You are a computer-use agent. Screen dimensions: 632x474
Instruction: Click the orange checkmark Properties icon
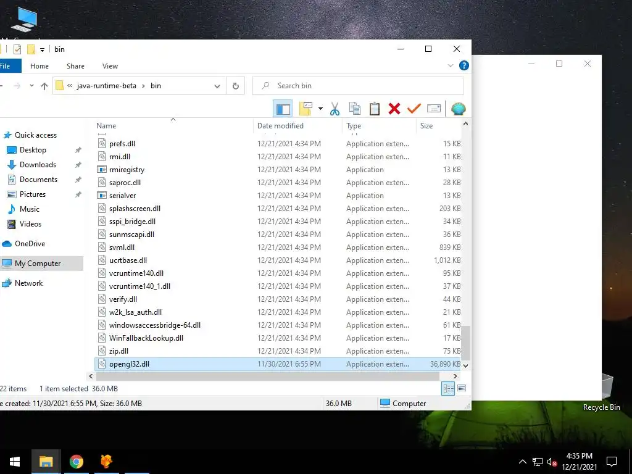click(414, 109)
